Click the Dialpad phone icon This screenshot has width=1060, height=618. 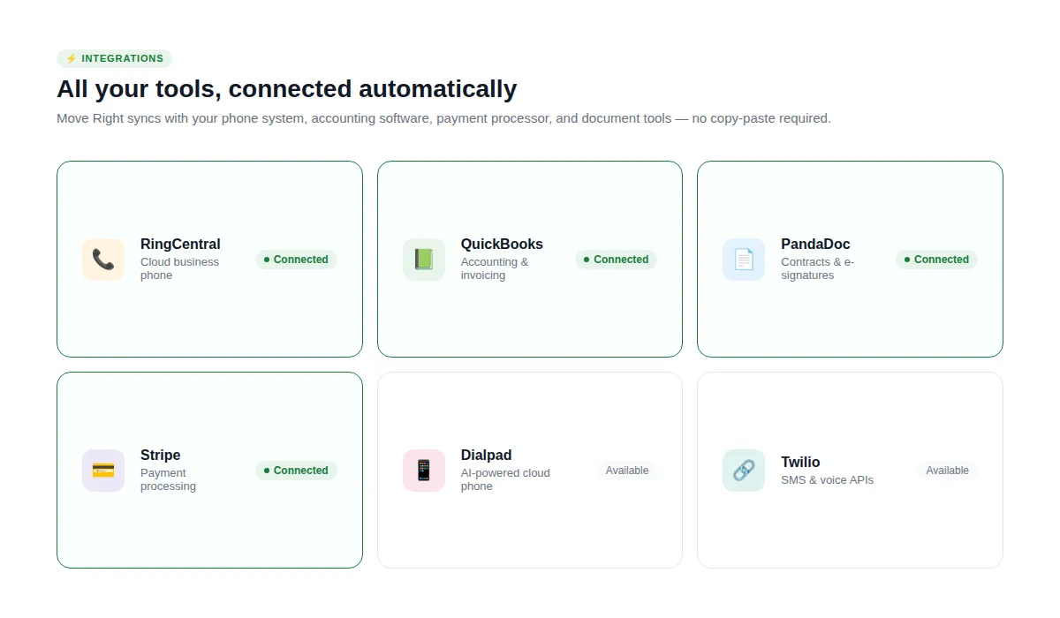(x=424, y=470)
